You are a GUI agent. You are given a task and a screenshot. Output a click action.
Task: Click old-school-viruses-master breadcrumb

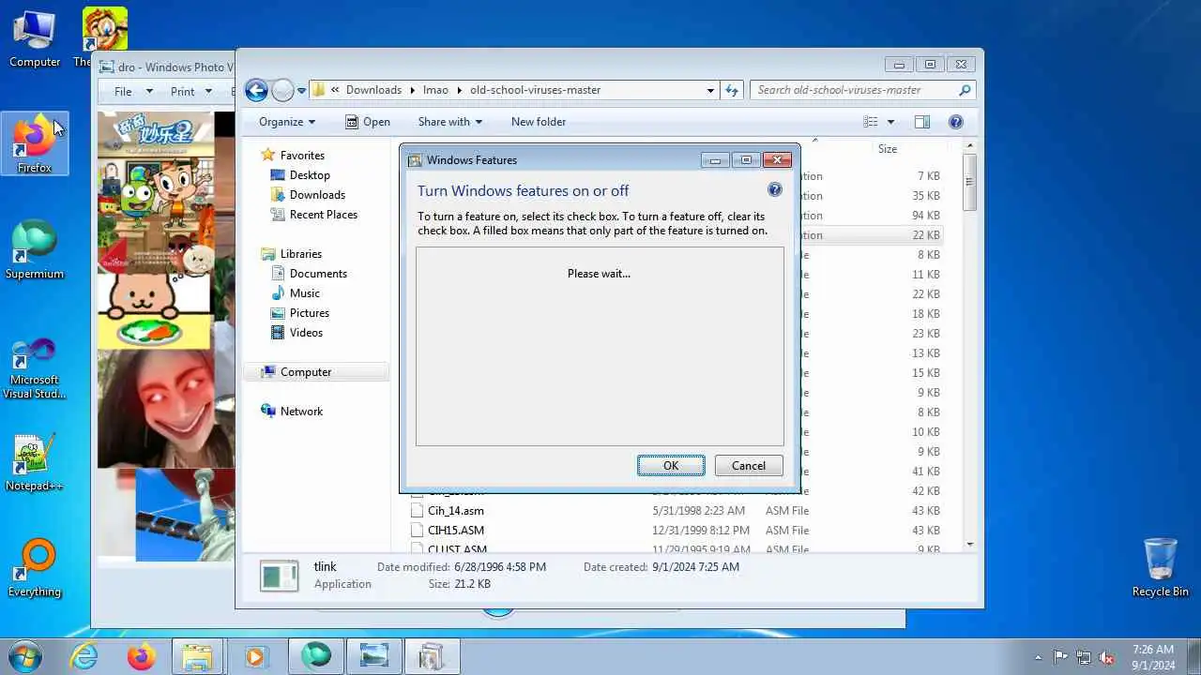click(535, 90)
